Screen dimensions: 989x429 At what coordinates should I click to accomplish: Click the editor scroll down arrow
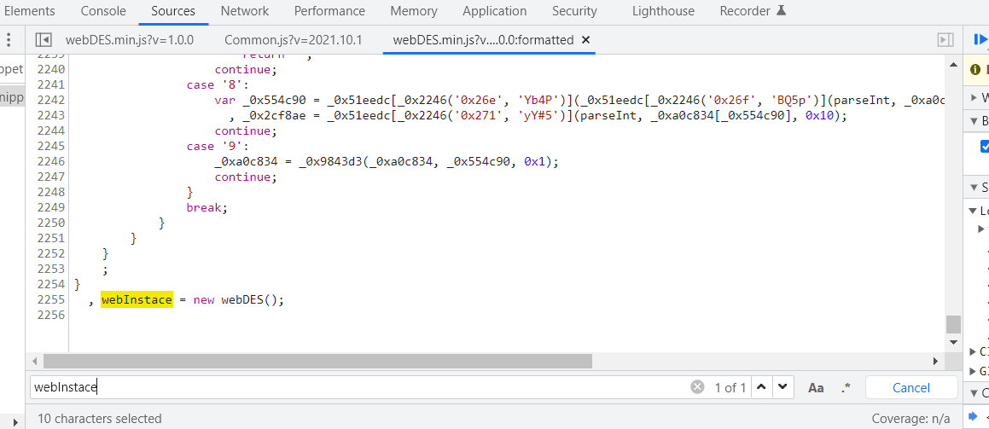953,342
